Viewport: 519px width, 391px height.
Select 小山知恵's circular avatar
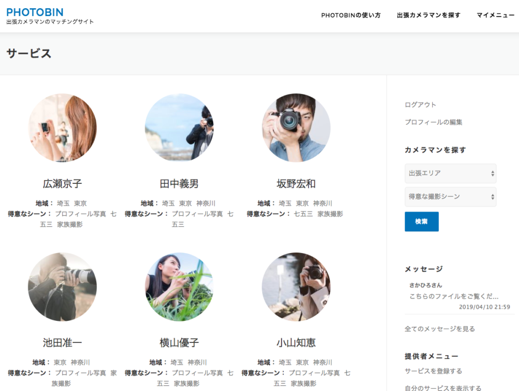[x=296, y=287]
